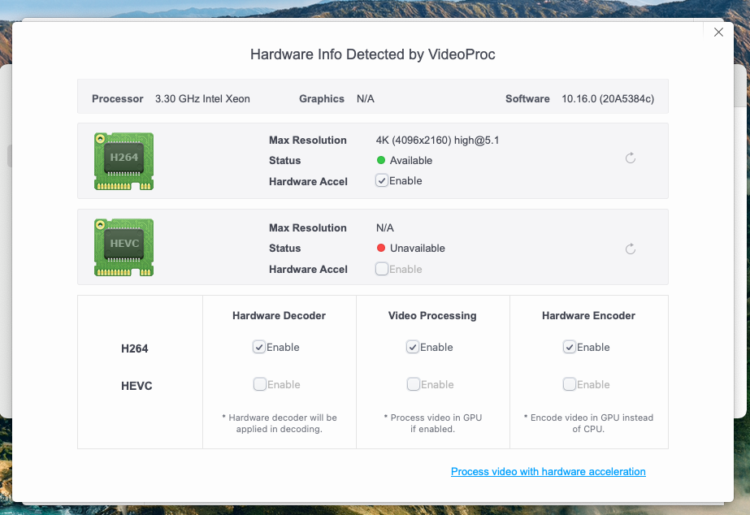Image resolution: width=750 pixels, height=515 pixels.
Task: Click the HEVC row label in table
Action: point(137,386)
